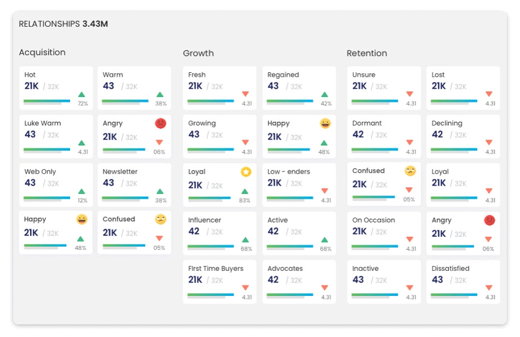Click the RELATIONSHIPS 3.43M title
520x337 pixels.
click(63, 24)
